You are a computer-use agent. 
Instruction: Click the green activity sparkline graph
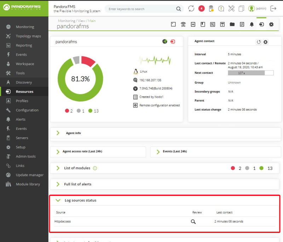click(x=155, y=60)
